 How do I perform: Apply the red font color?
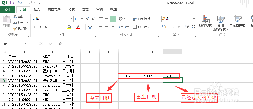pos(78,27)
